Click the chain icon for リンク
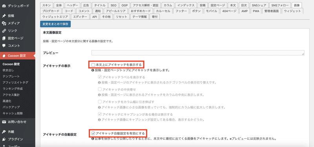The height and width of the screenshot is (147, 314). coord(4,31)
